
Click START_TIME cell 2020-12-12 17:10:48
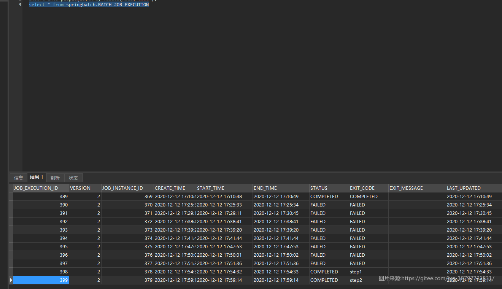224,197
